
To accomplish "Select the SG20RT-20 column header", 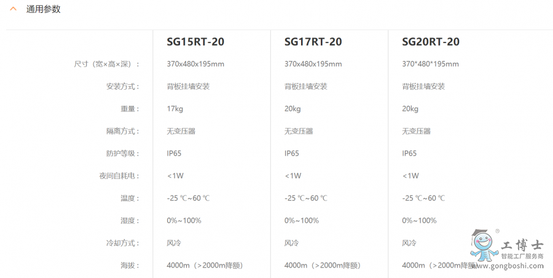I will pos(431,42).
